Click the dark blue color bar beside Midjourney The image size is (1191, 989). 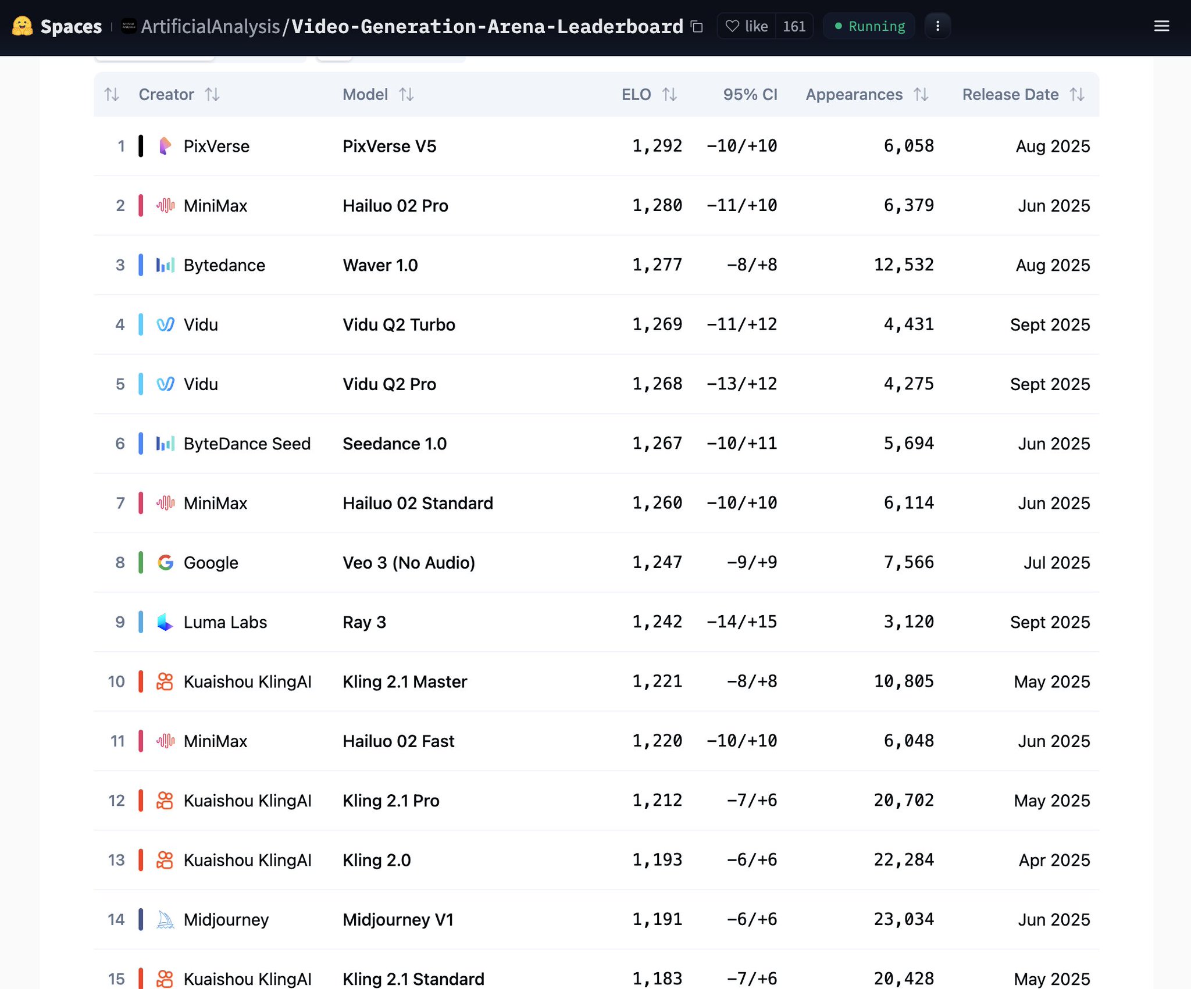(x=141, y=919)
